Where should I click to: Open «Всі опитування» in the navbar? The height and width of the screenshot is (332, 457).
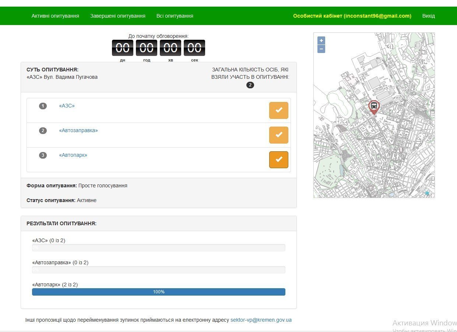[x=175, y=16]
